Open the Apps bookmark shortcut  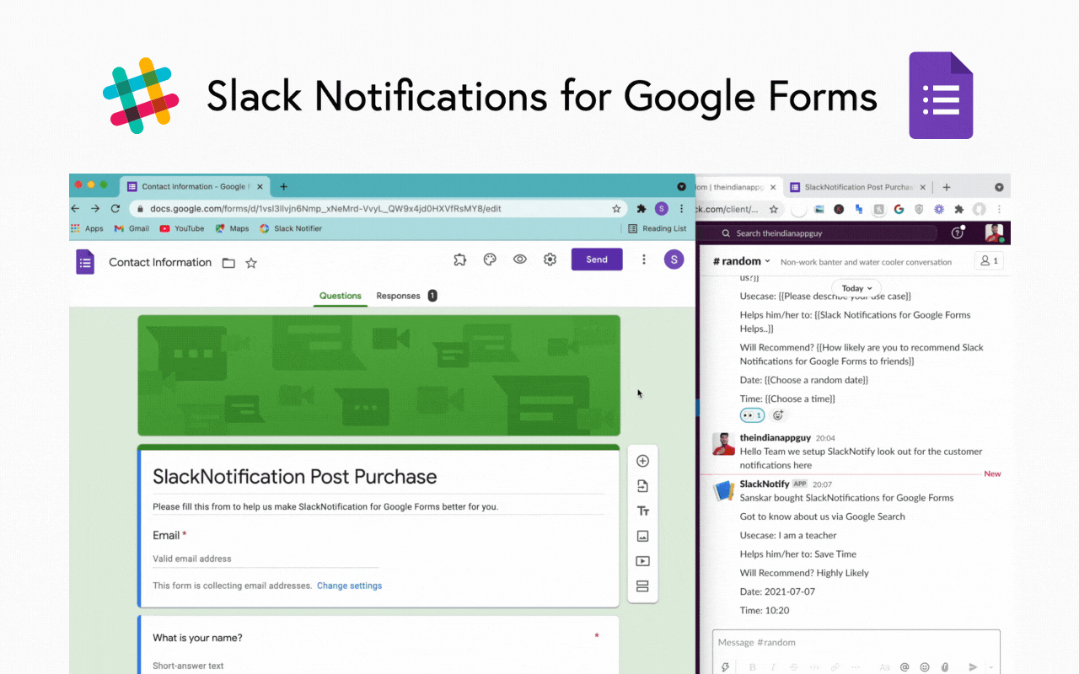pyautogui.click(x=88, y=228)
